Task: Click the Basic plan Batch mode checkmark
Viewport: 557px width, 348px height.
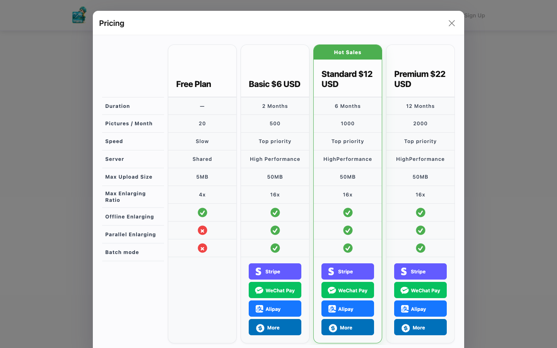Action: 275,248
